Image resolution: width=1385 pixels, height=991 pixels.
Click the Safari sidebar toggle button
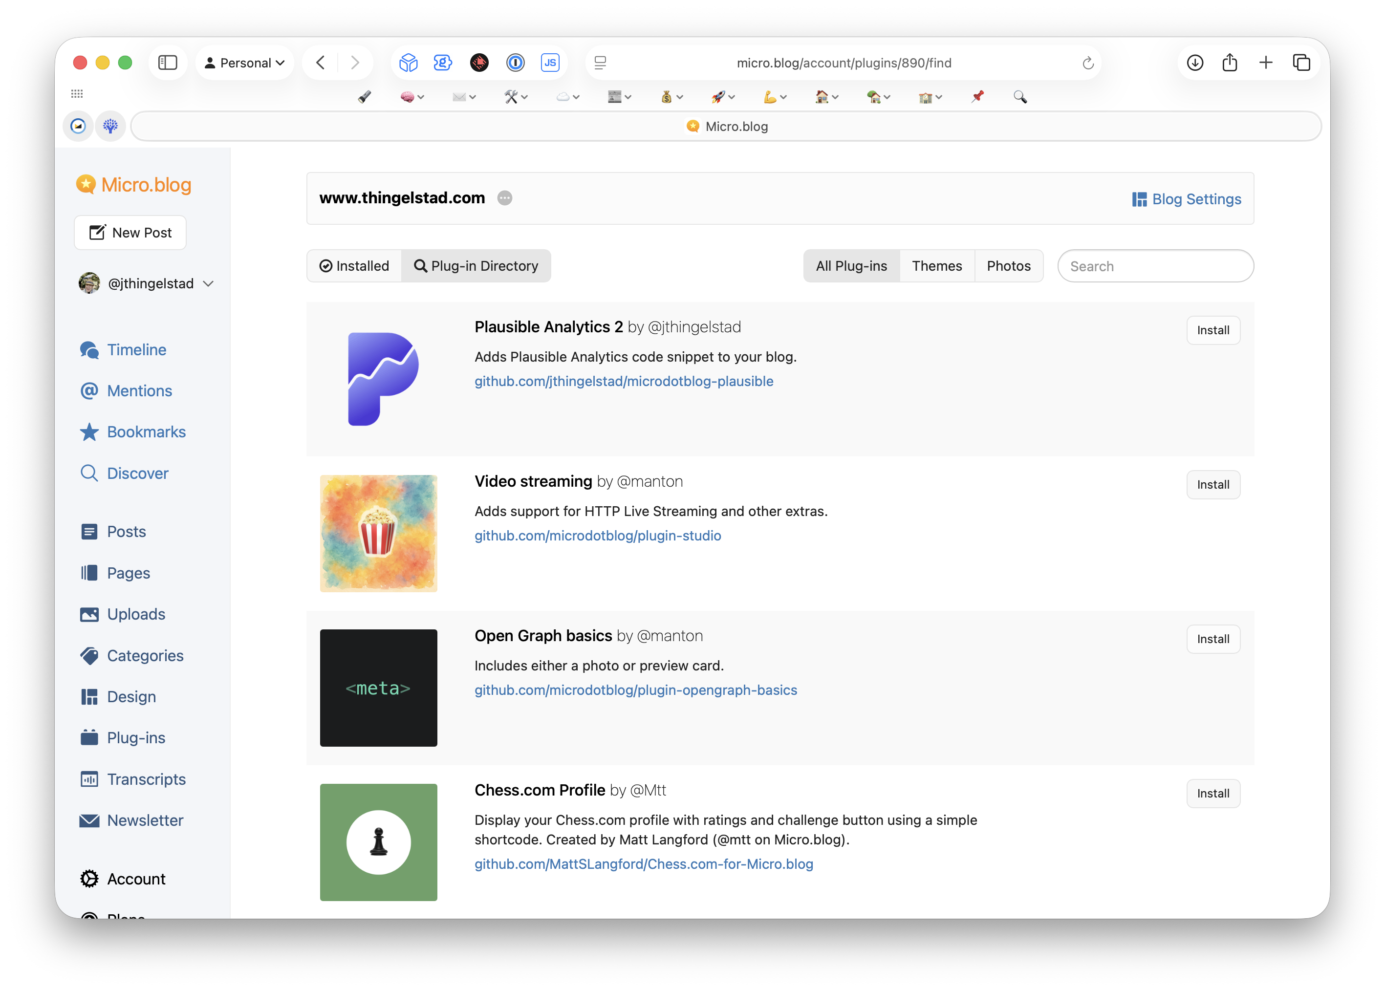[168, 63]
